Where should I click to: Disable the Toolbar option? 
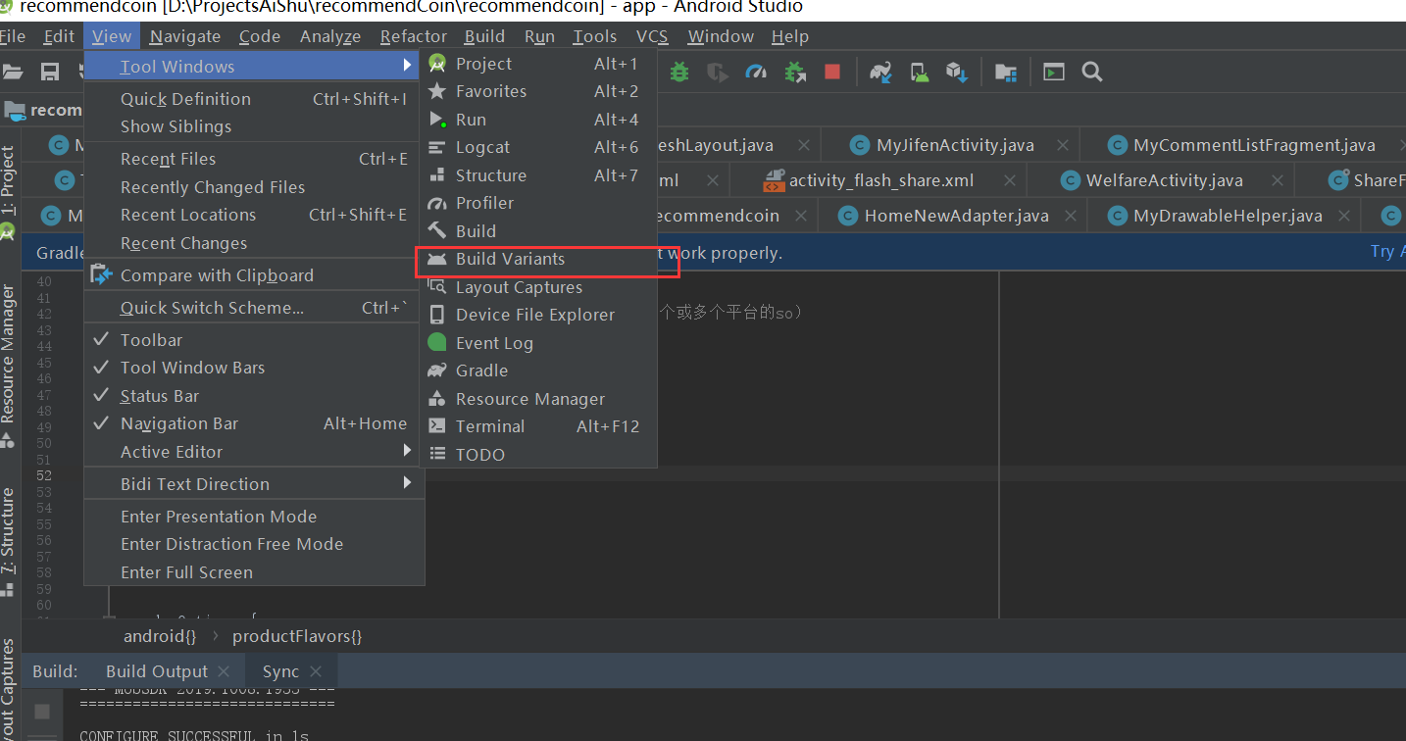[x=151, y=339]
